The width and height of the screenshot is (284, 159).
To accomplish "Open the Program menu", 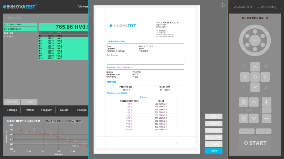I will [x=47, y=110].
